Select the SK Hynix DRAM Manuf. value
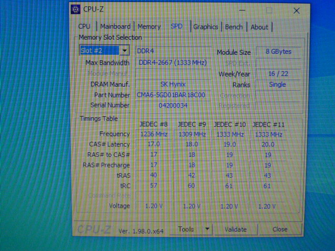The height and width of the screenshot is (251, 335). click(173, 84)
